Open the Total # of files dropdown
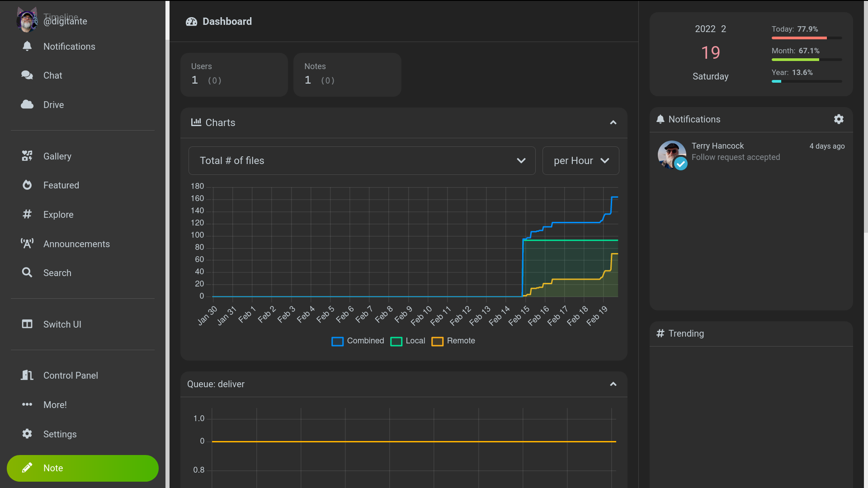 coord(362,160)
